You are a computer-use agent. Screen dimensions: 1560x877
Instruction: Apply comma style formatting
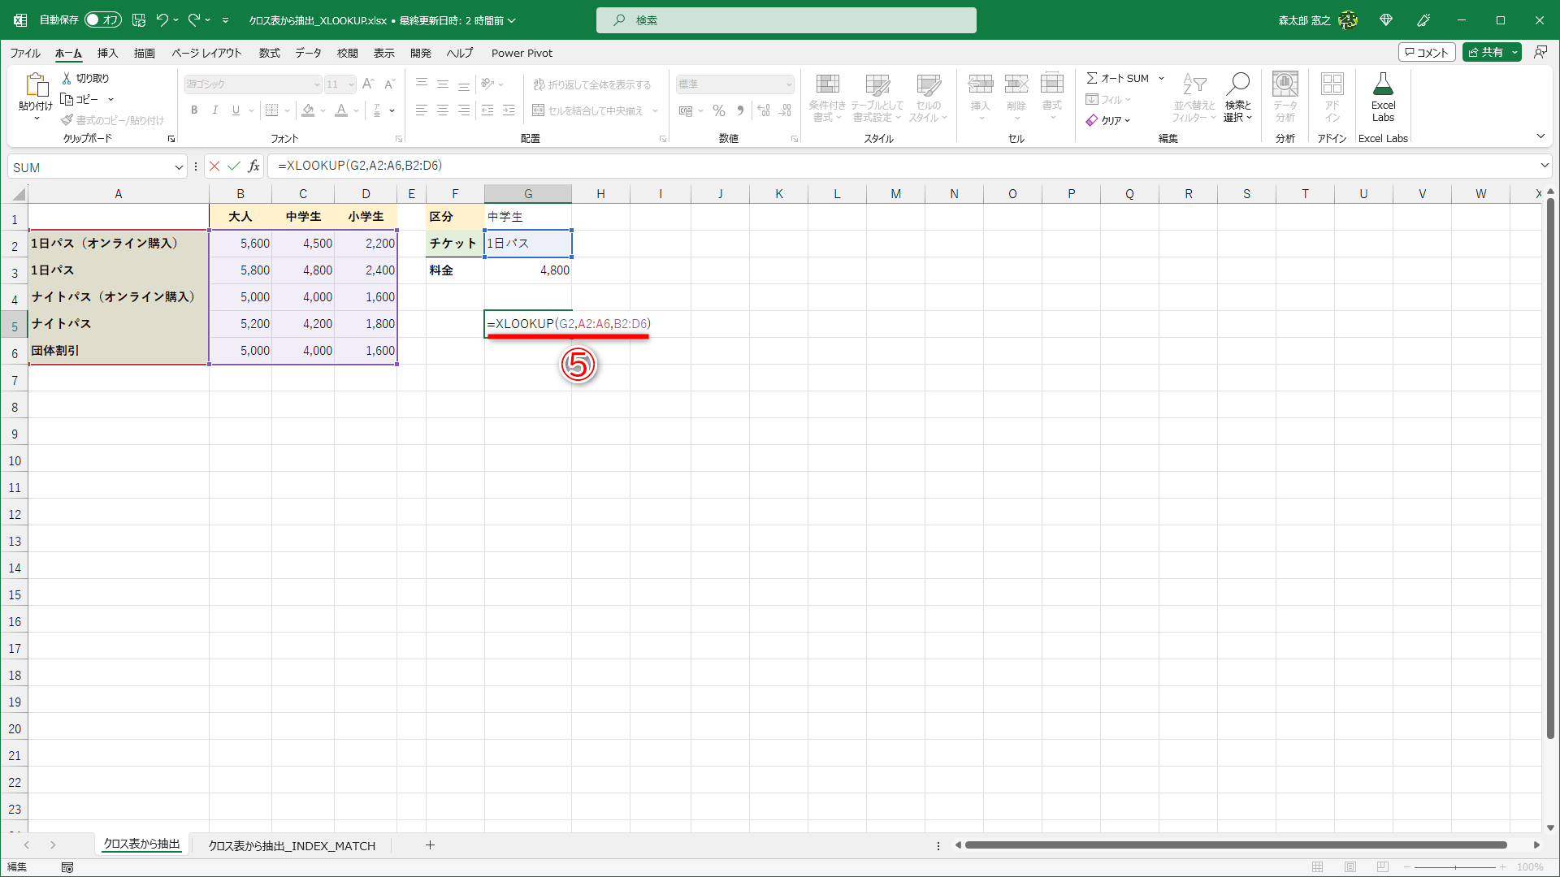(x=739, y=110)
